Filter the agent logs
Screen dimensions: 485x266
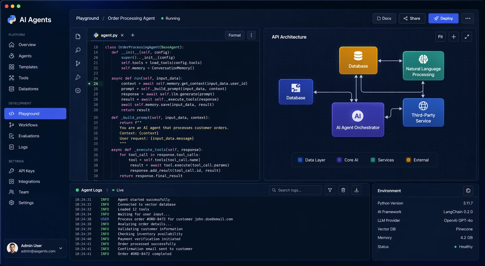click(330, 190)
